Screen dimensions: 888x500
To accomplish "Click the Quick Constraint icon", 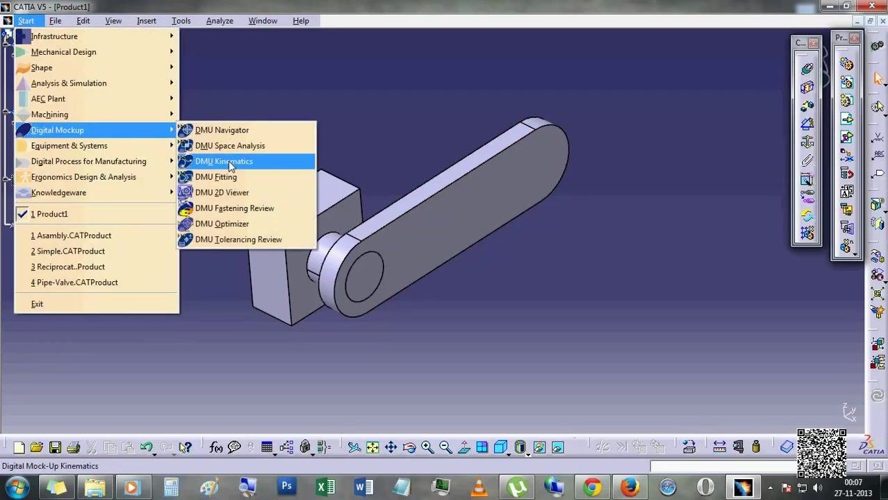I will (807, 179).
